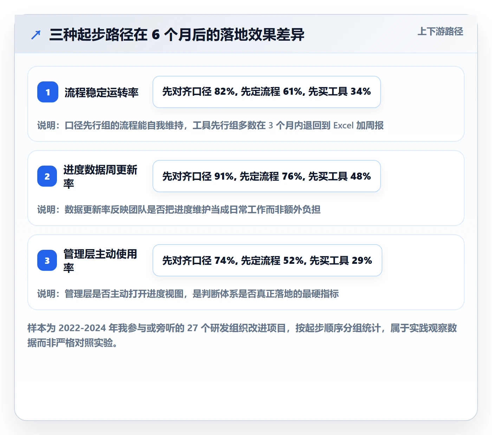Viewport: 492px width, 435px height.
Task: Click the note about 口径先行组的流程能自我维持
Action: tap(211, 125)
